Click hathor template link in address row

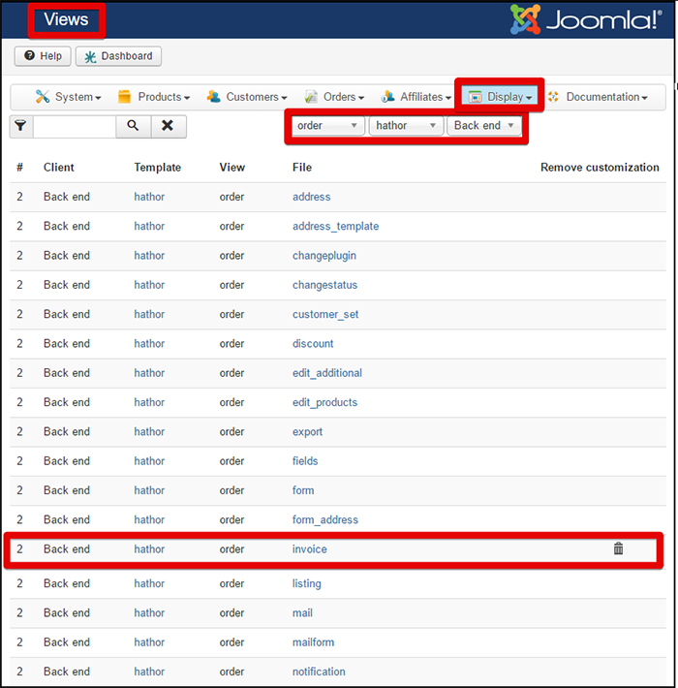click(x=149, y=197)
